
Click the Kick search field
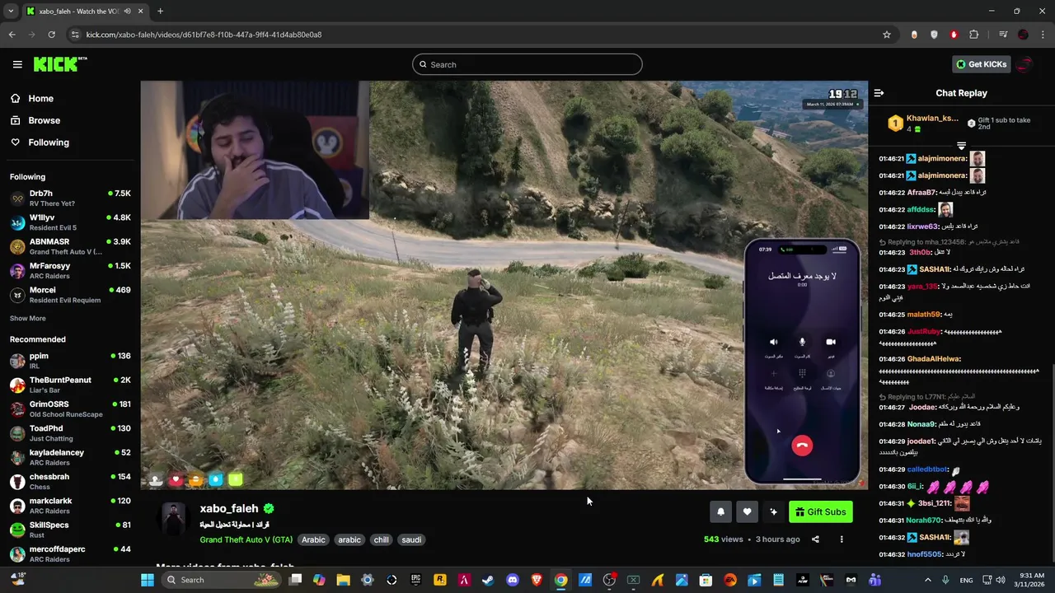(527, 64)
